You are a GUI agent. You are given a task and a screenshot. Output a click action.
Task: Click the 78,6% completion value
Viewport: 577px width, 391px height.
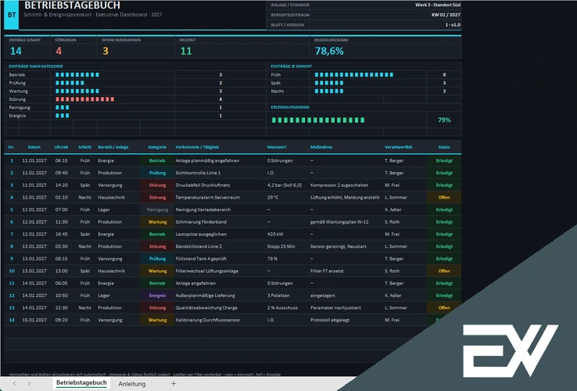[x=329, y=51]
